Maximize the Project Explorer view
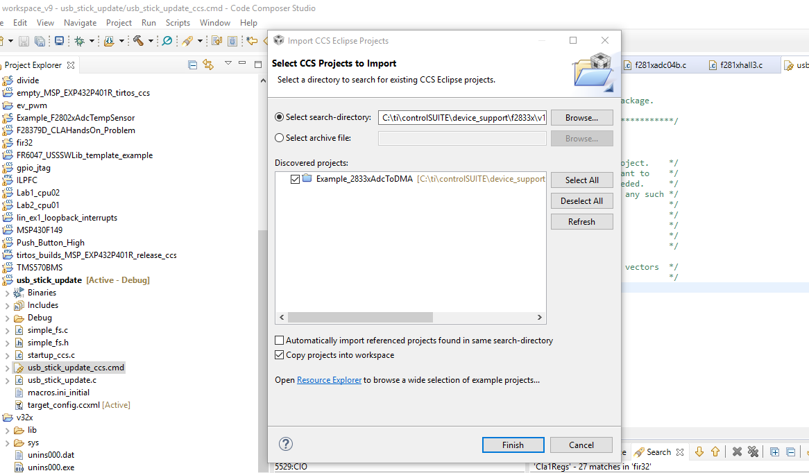 (x=258, y=64)
